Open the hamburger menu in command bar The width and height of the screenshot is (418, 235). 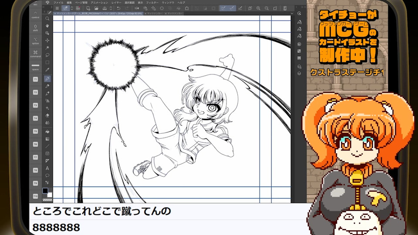57,8
